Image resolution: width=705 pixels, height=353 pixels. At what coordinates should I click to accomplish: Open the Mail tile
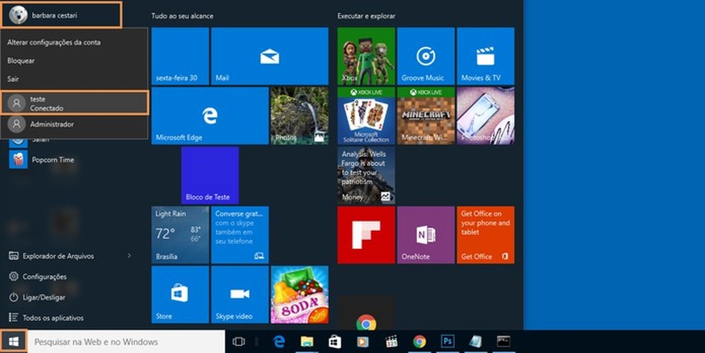[x=270, y=56]
